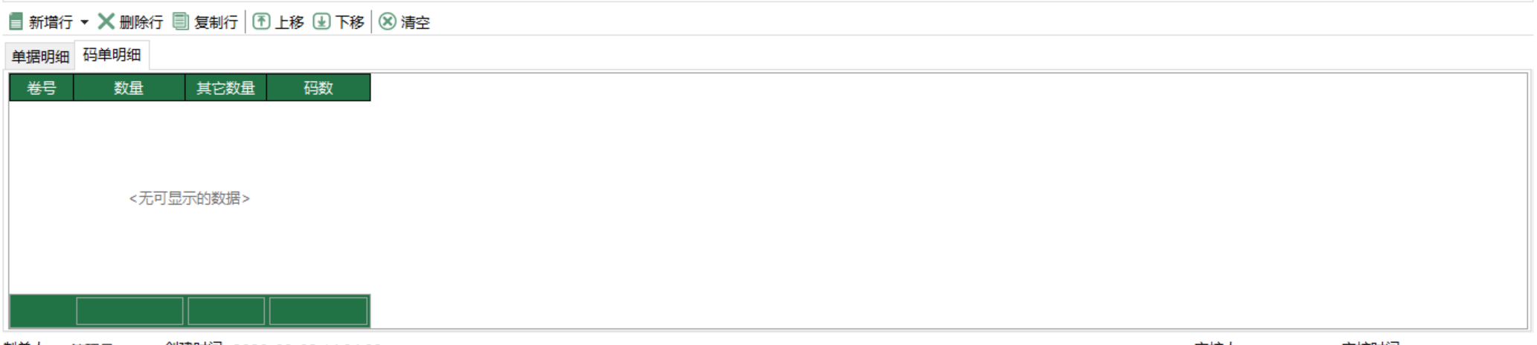The image size is (1537, 345).
Task: Click the 下移 toolbar label
Action: click(x=350, y=22)
